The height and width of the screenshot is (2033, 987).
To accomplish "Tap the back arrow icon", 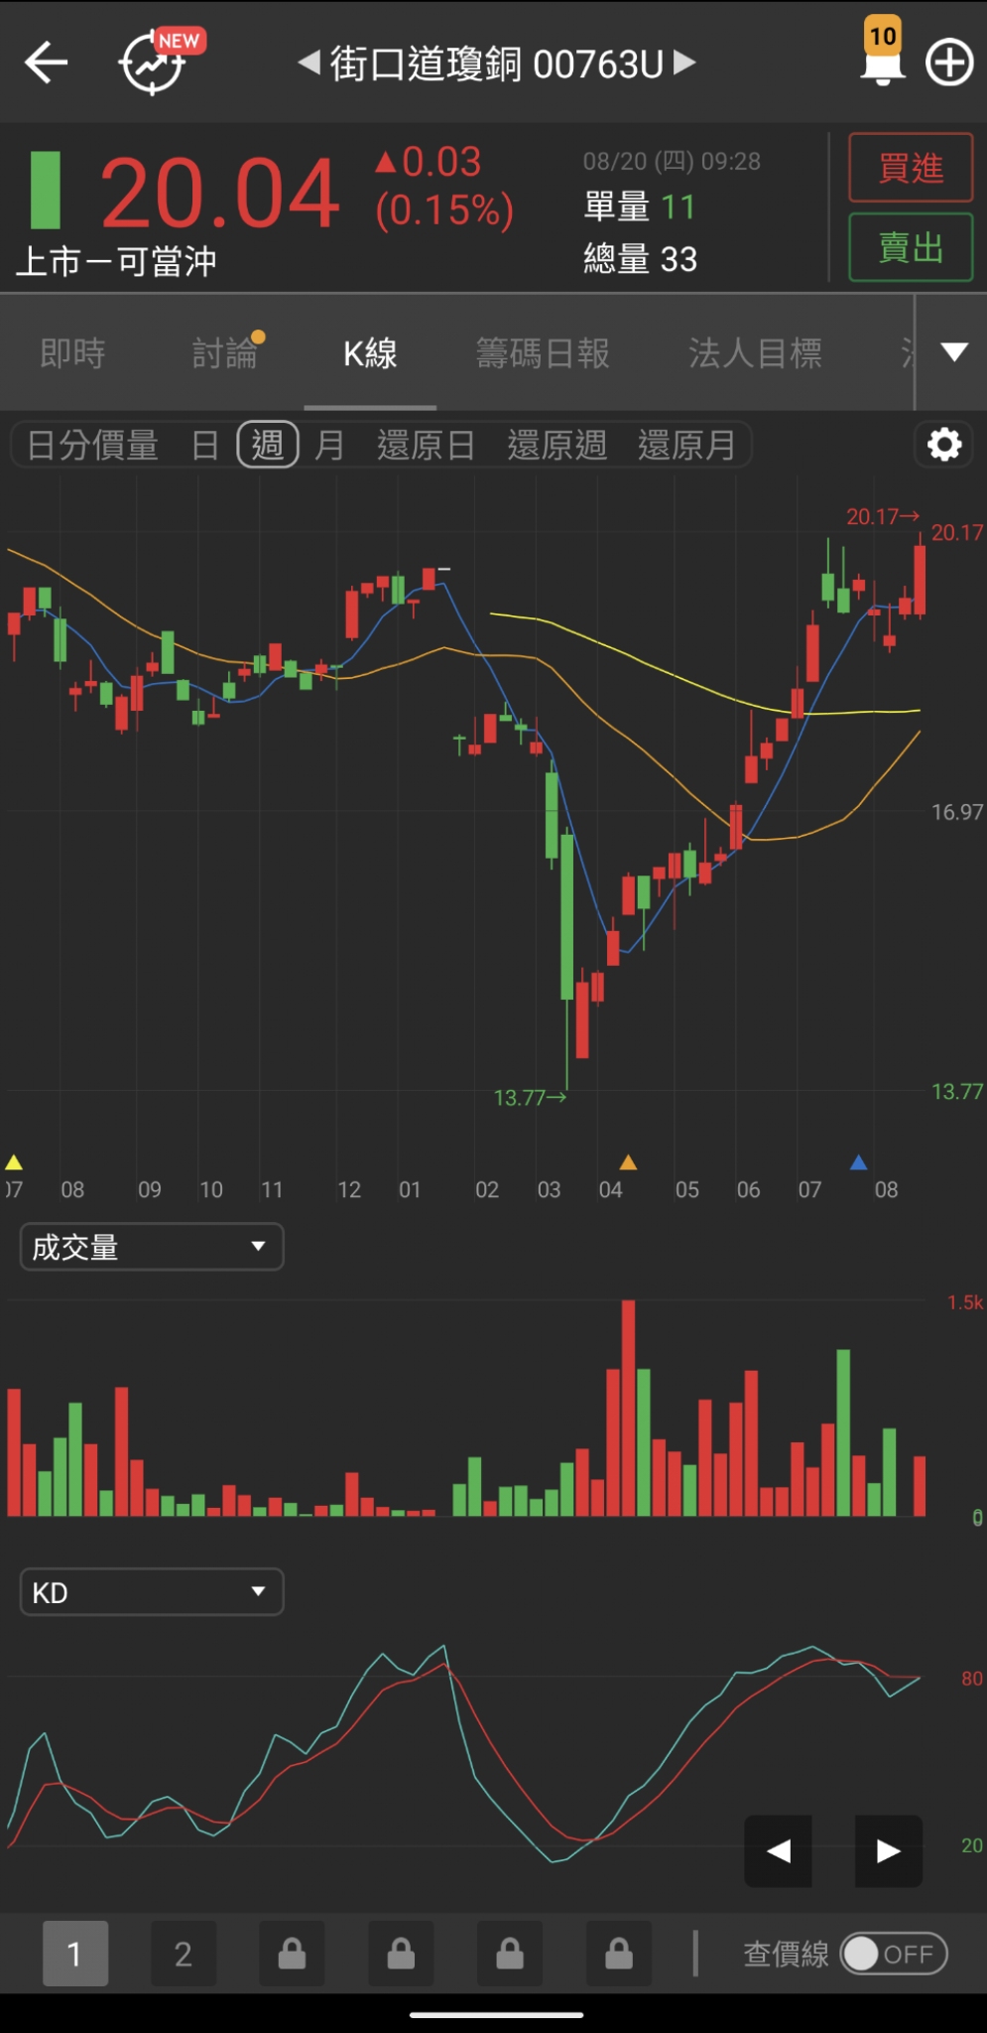I will [46, 64].
